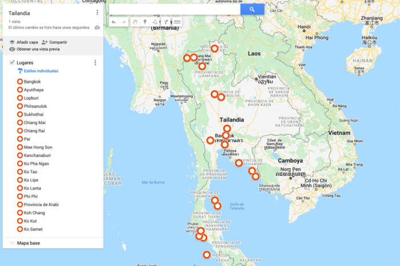Select Phitsanulok in the places list
Viewport: 400px width, 266px height.
click(35, 106)
